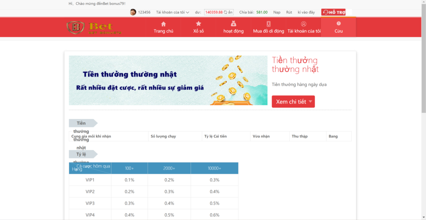Viewport: 426px width, 220px height.
Task: Open the Trang chủ home page
Action: 163,27
